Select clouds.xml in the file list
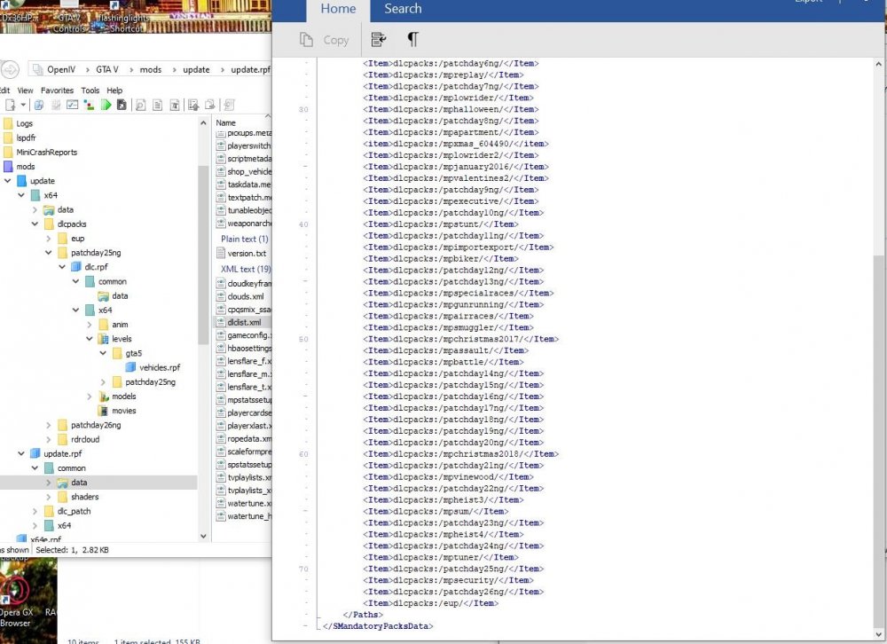The width and height of the screenshot is (887, 644). [246, 296]
